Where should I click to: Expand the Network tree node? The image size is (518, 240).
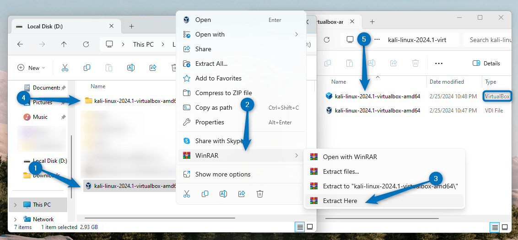point(15,219)
